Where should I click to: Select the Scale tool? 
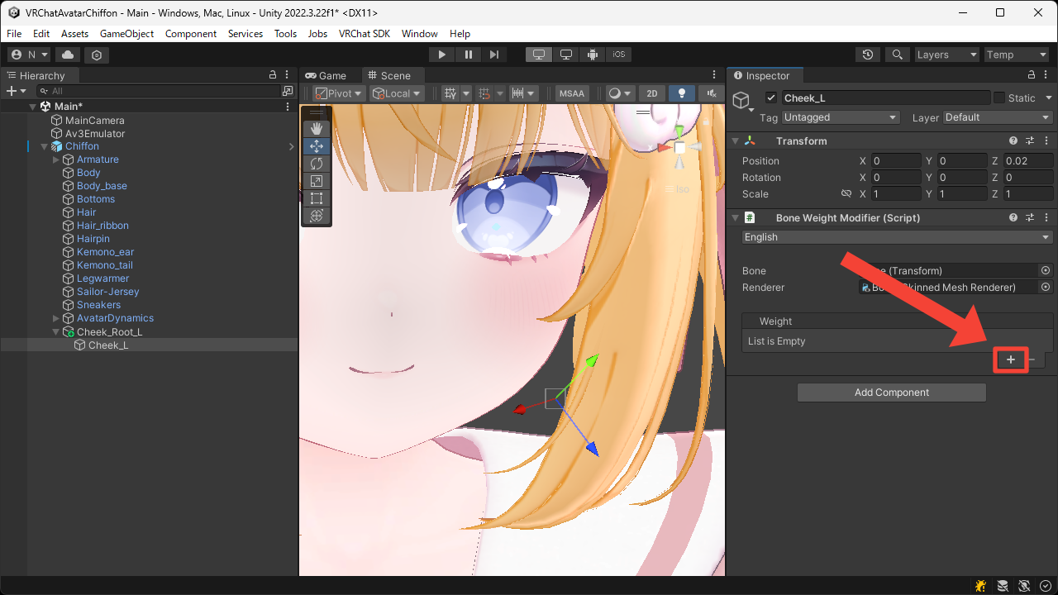tap(317, 181)
